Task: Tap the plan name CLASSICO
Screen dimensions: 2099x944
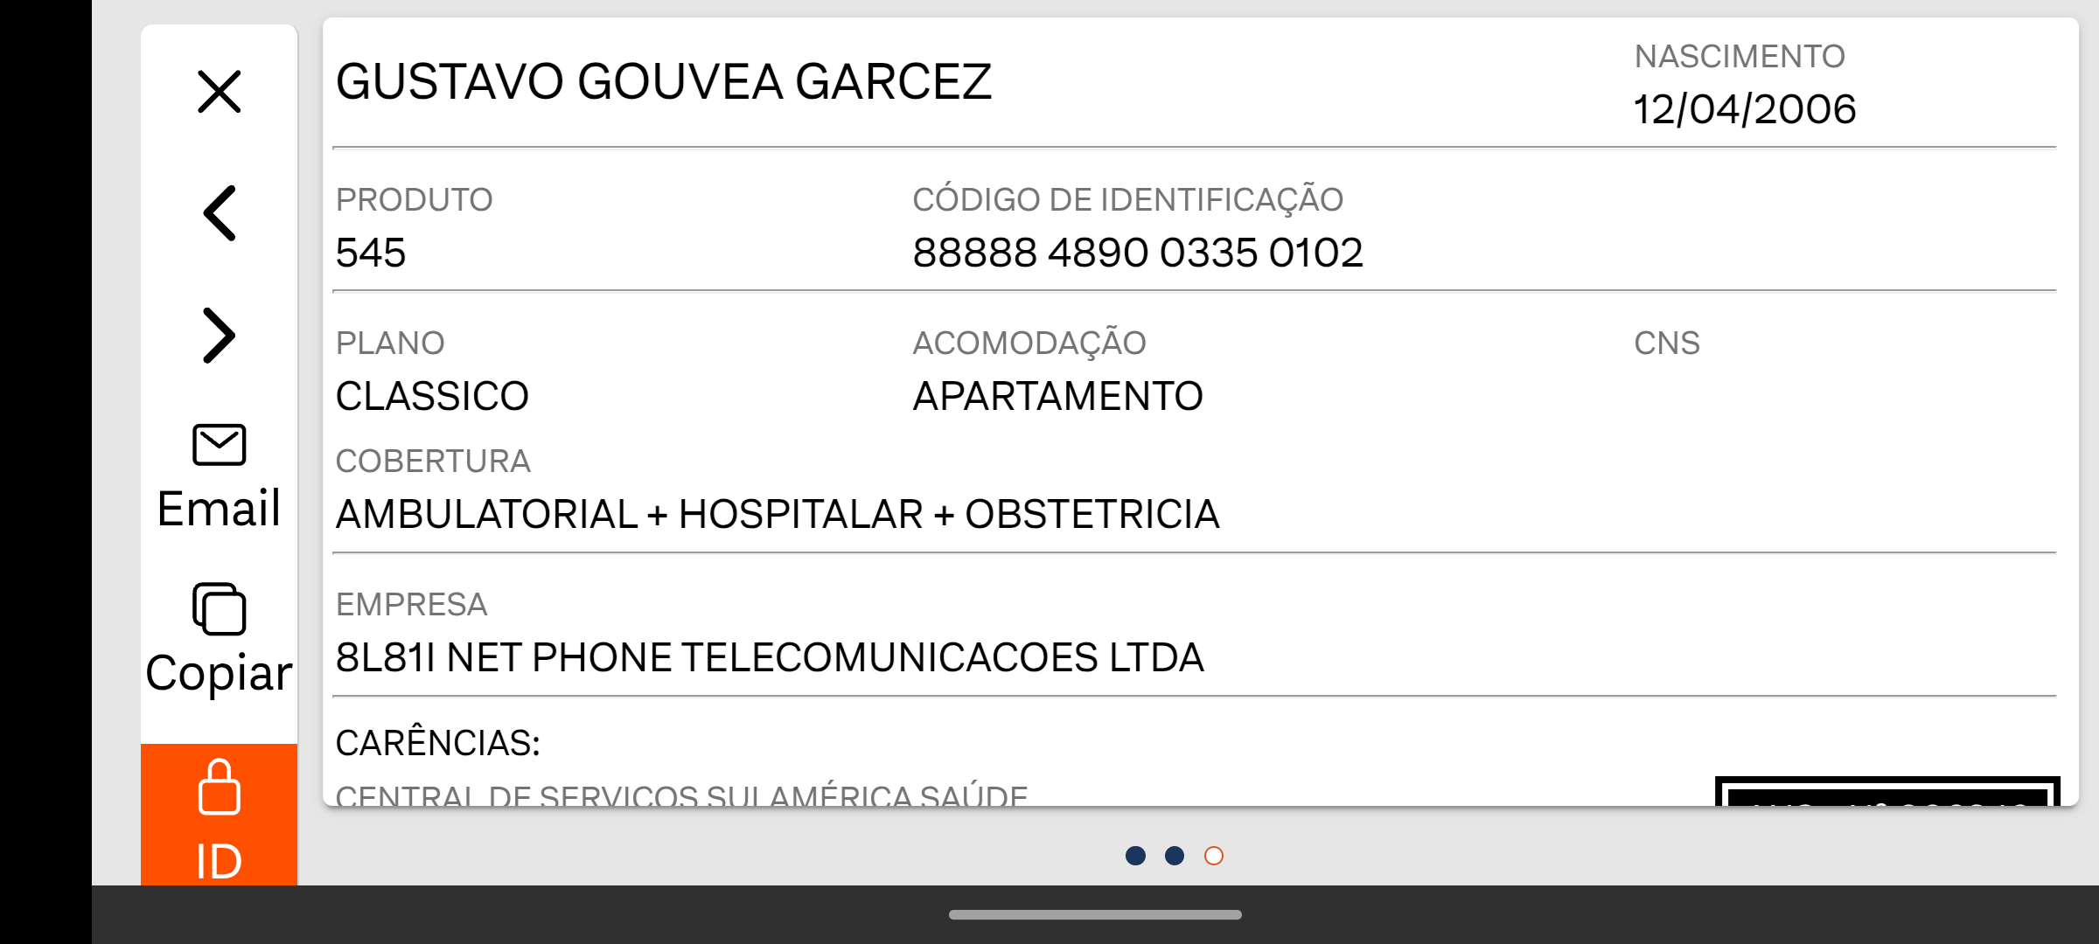Action: (x=432, y=396)
